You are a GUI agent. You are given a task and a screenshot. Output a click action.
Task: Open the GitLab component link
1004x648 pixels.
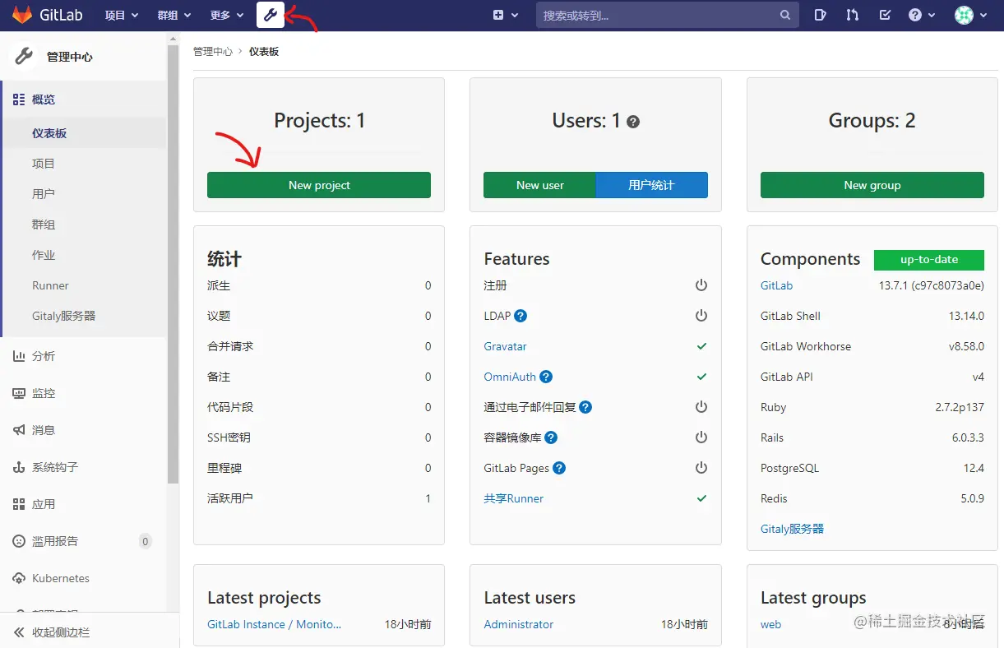pyautogui.click(x=776, y=285)
